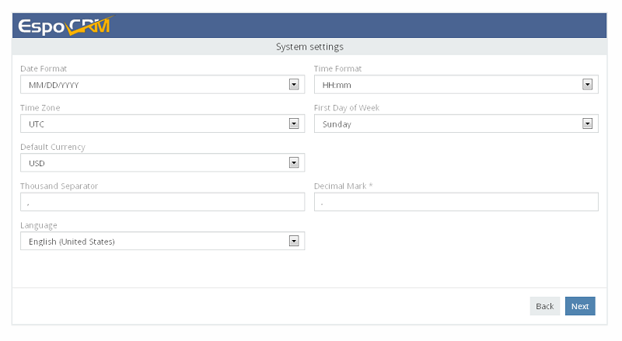Click the USD currency field
Image resolution: width=622 pixels, height=341 pixels.
162,162
